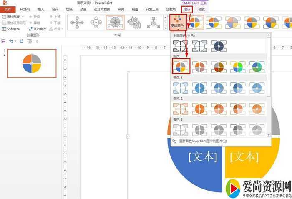Click the 上移 (Move Up) button
292x199 pixels.
(x=54, y=17)
